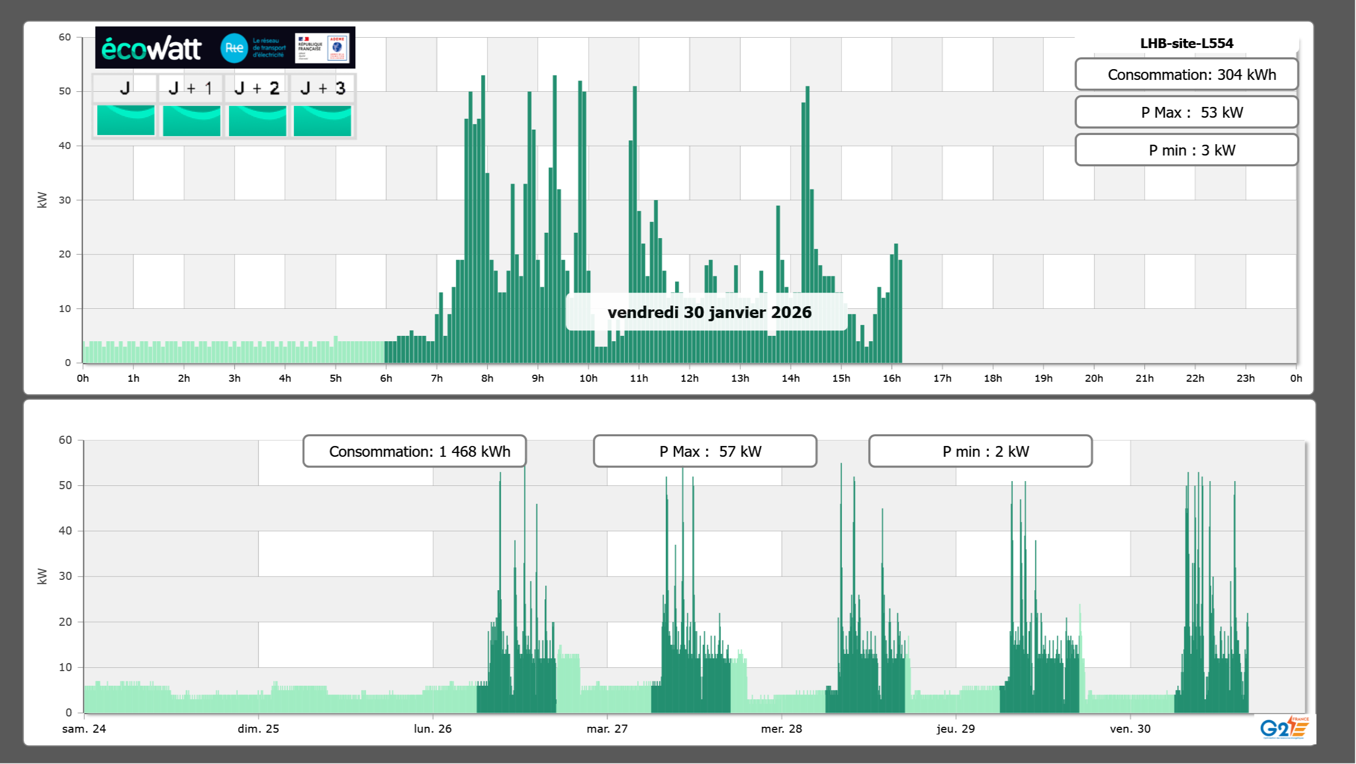Click the RTE round logo

tap(234, 48)
